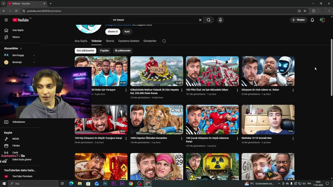Screen dimensions: 333x187
Task: Click the page vertical scrollbar
Action: [331, 68]
